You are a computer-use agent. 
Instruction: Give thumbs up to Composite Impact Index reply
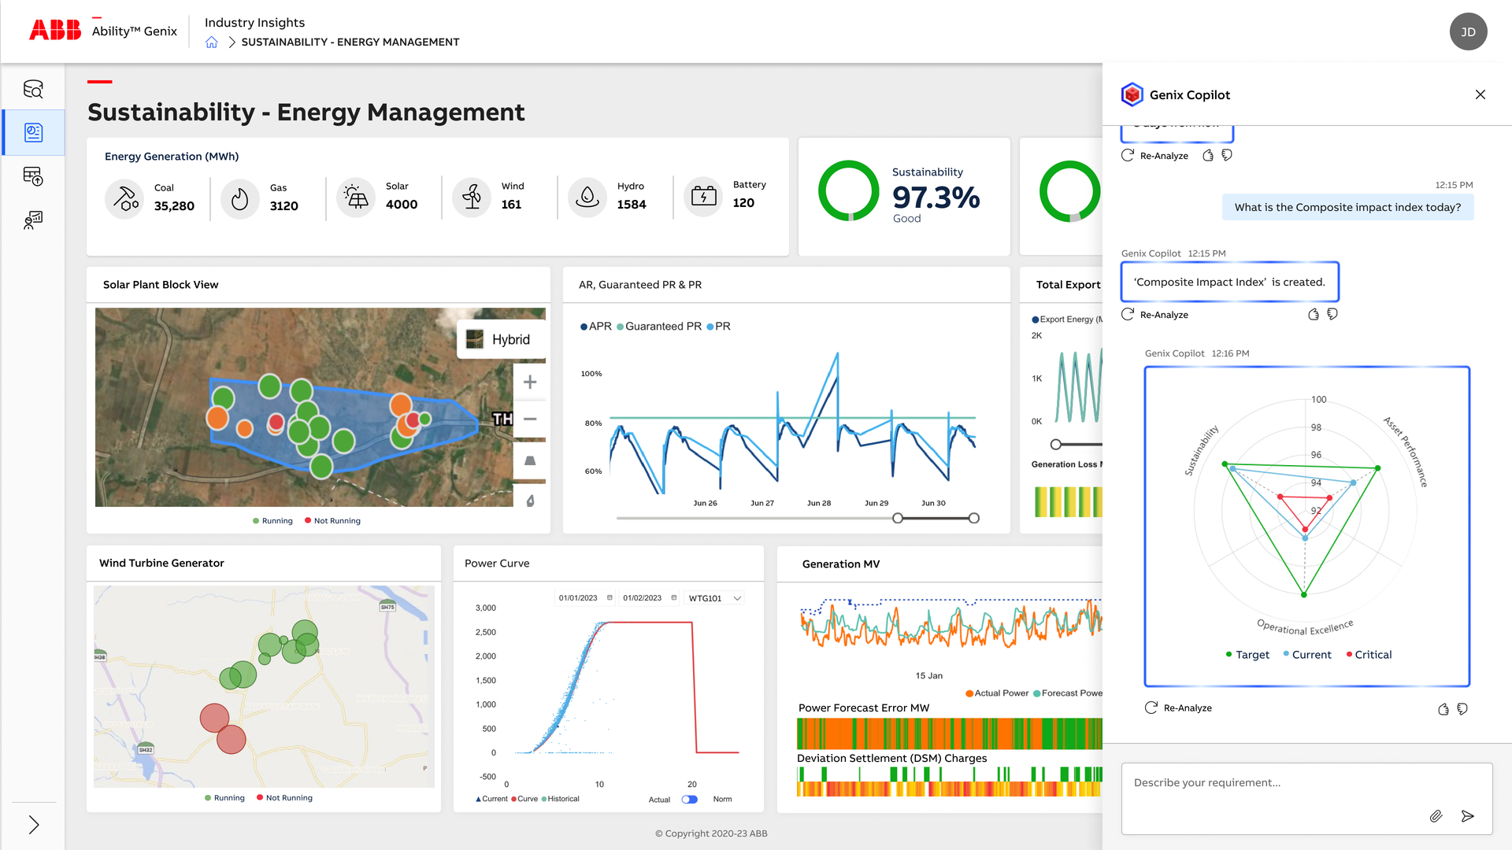click(x=1312, y=314)
